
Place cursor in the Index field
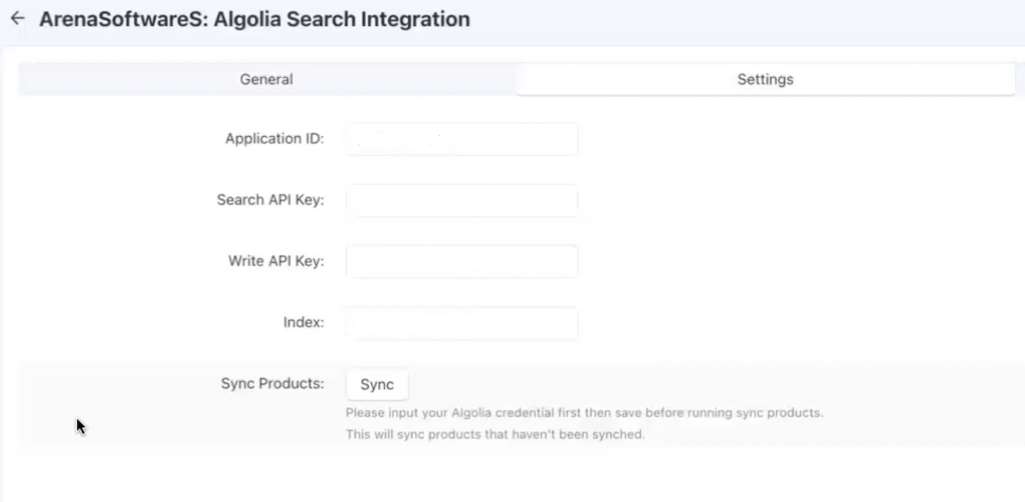(462, 323)
